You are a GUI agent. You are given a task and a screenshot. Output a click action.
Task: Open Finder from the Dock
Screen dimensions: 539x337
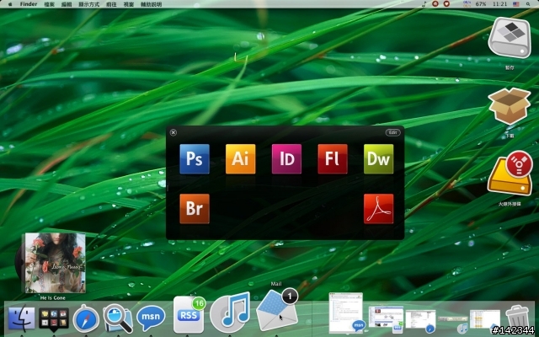(21, 318)
